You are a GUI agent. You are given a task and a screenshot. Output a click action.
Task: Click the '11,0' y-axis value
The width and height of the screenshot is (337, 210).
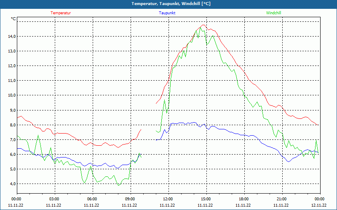point(12,81)
